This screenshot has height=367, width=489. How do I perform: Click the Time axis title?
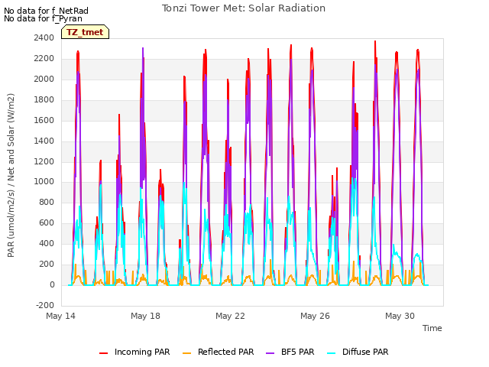[432, 328]
